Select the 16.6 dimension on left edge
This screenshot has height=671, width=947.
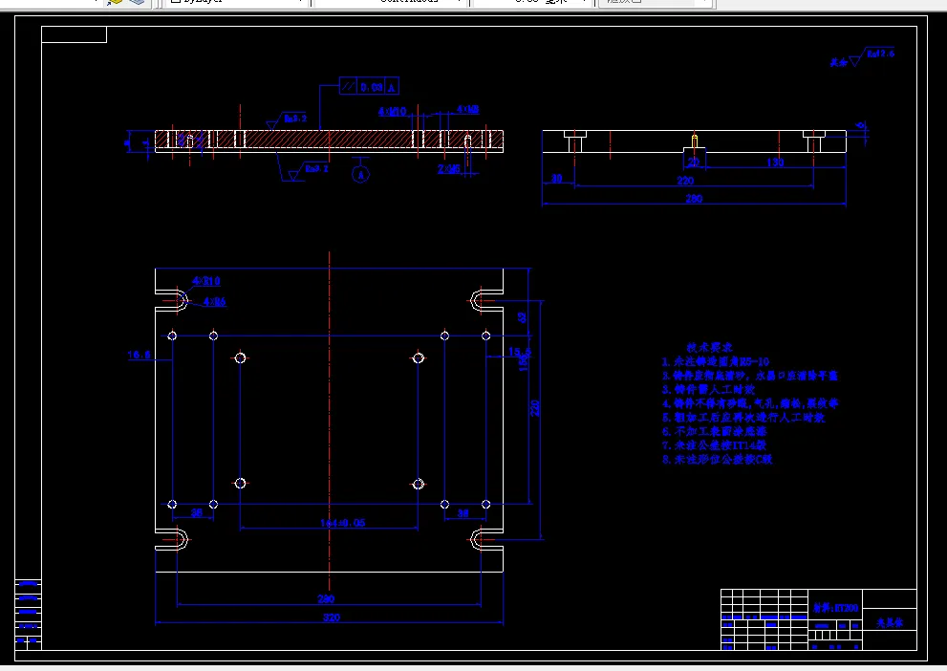pos(139,355)
